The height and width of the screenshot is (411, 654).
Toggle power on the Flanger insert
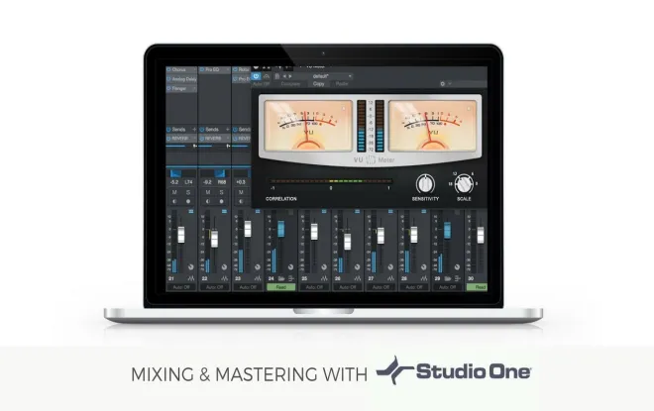pyautogui.click(x=168, y=88)
